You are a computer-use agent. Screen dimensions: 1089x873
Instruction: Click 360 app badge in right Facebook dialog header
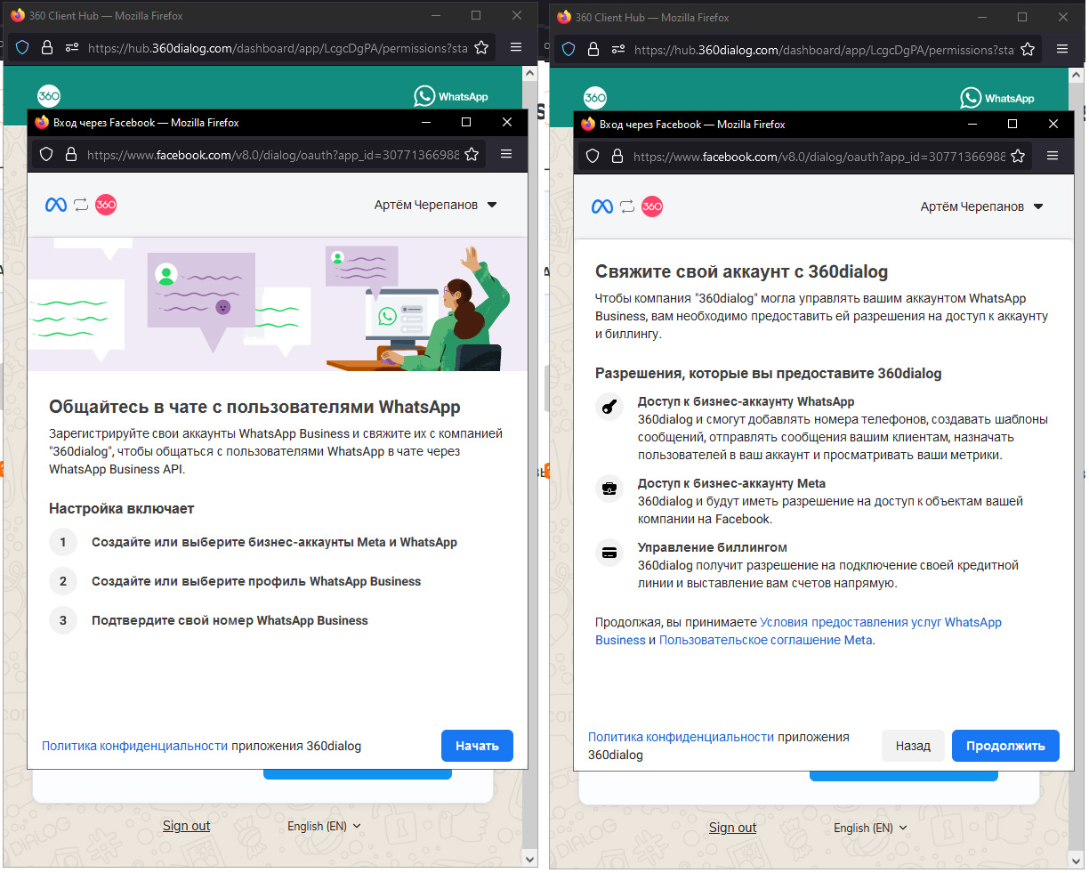652,206
